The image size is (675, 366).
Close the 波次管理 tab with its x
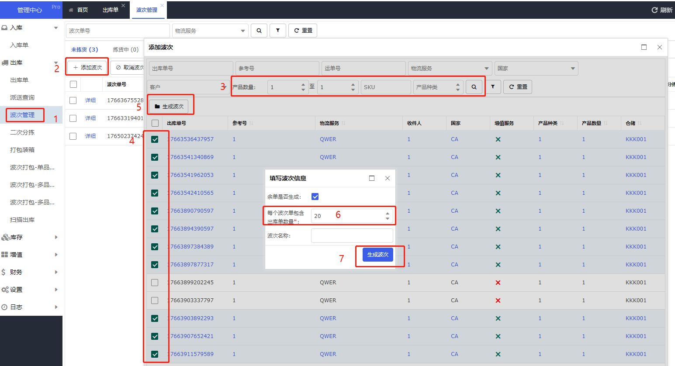click(162, 6)
